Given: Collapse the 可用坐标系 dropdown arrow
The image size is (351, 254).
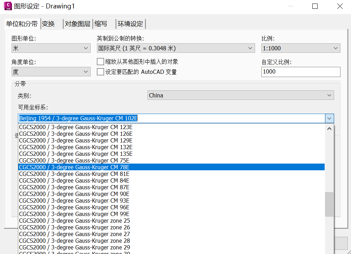Looking at the screenshot, I should pos(329,118).
